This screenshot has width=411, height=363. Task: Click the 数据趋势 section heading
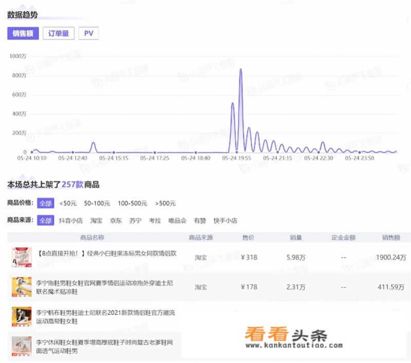point(23,15)
